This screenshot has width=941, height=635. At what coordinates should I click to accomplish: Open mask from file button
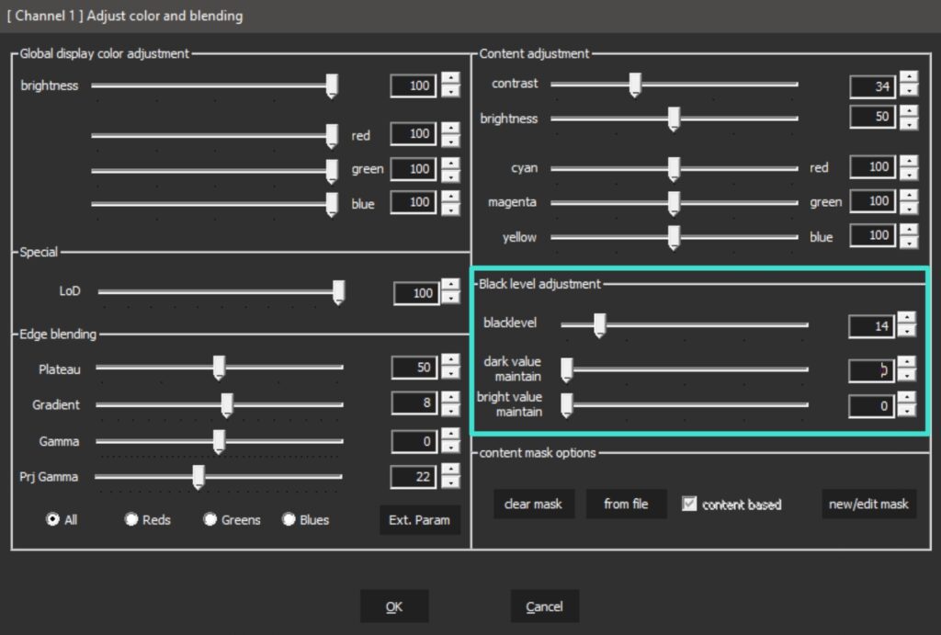[626, 504]
